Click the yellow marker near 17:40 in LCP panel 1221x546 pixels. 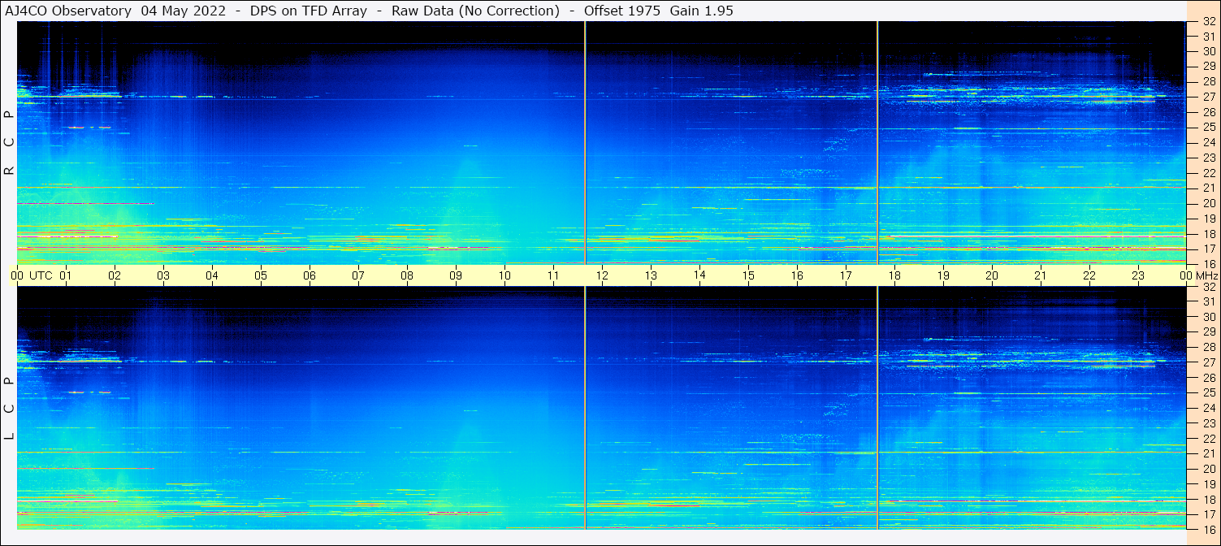[877, 408]
